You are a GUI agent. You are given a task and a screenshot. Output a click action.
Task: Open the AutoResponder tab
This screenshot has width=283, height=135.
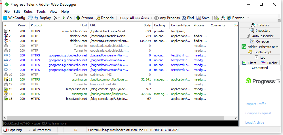coord(260,36)
